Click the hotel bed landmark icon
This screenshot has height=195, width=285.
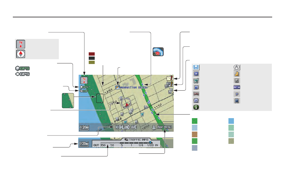tap(196, 94)
